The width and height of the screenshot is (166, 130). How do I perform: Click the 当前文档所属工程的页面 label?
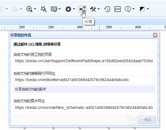point(33,54)
